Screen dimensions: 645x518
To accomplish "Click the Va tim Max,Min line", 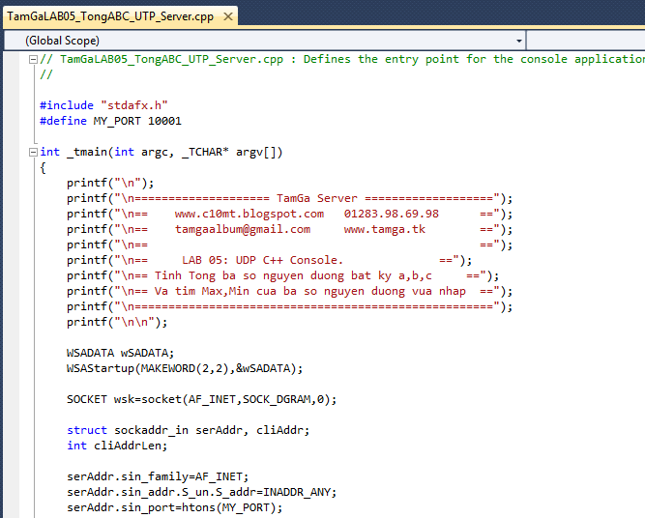I will pyautogui.click(x=289, y=292).
